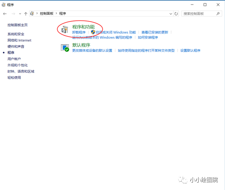Open 控制面板主页 in sidebar

tap(18, 25)
